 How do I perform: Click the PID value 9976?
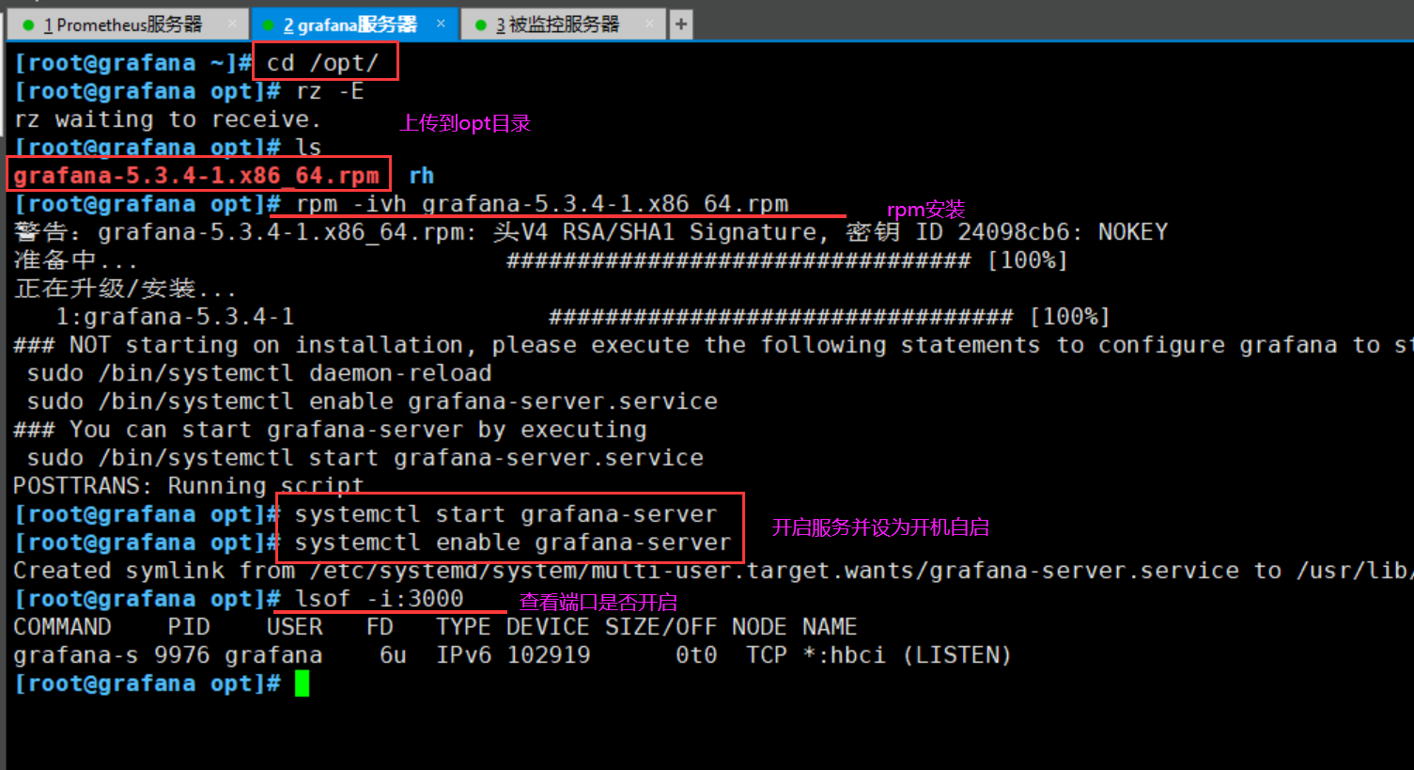pos(182,655)
